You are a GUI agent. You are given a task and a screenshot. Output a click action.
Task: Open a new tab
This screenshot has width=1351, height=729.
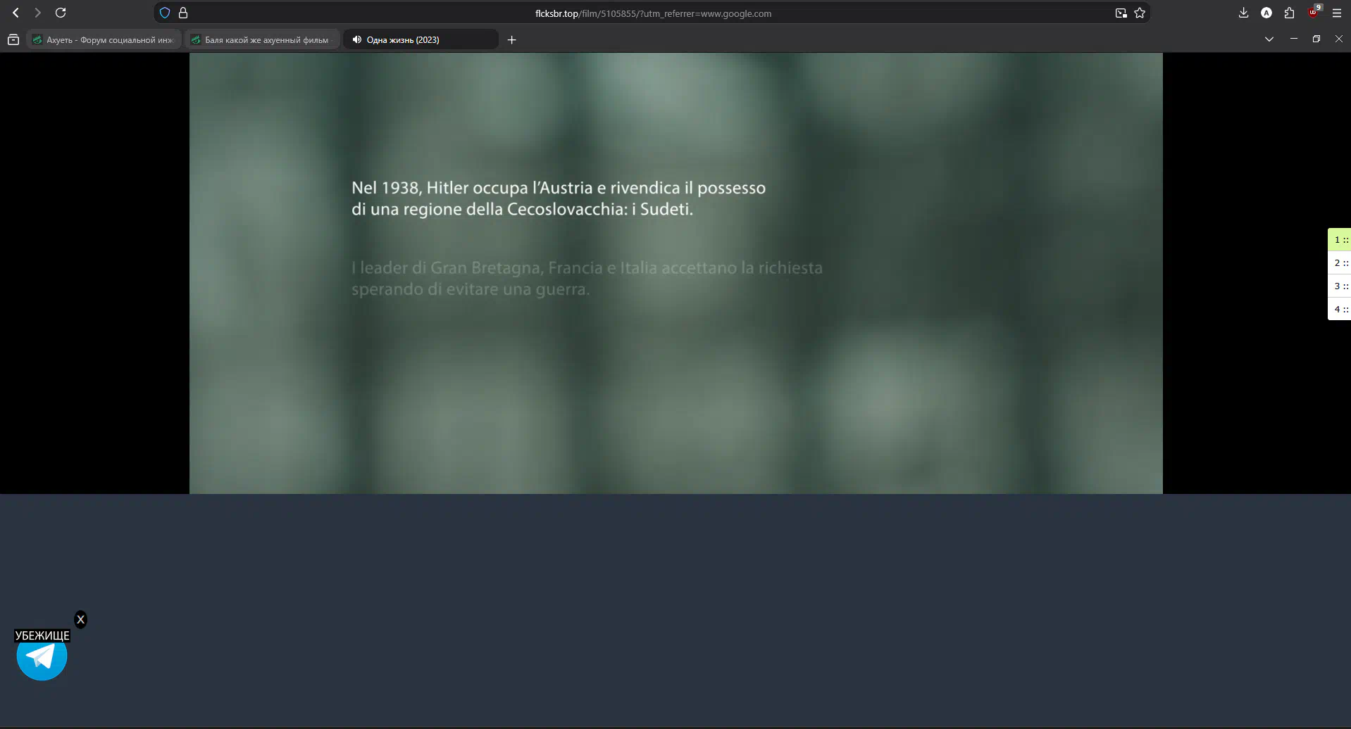[x=512, y=39]
